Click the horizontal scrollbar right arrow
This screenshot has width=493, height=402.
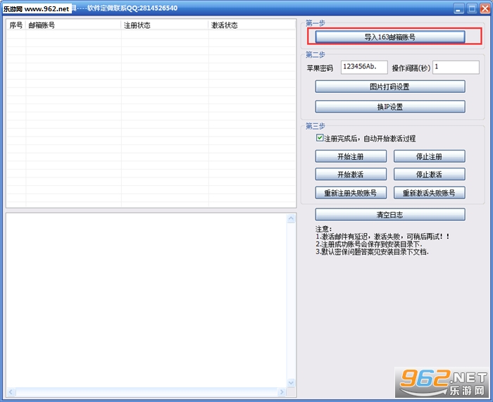(282, 391)
